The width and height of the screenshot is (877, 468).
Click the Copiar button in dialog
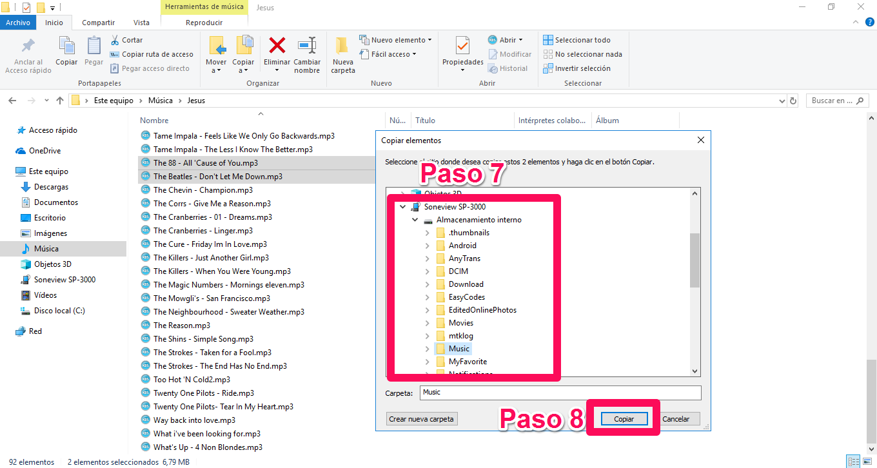(624, 419)
